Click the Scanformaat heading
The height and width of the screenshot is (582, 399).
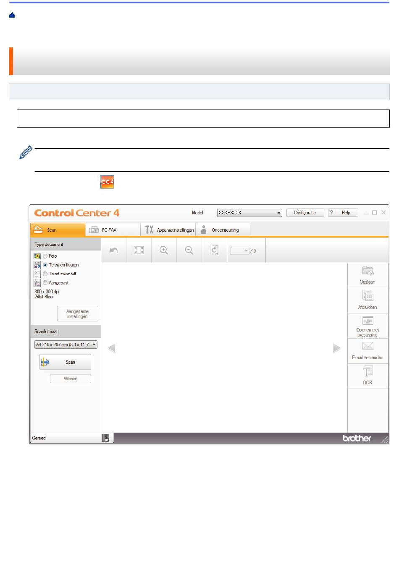(46, 331)
